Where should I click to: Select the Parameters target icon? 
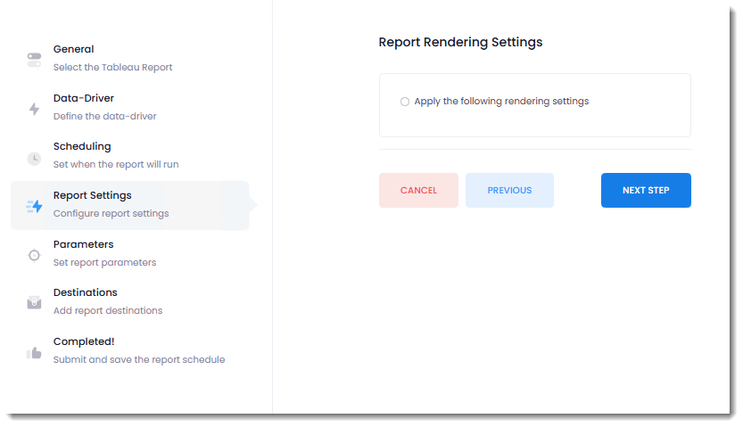(34, 255)
